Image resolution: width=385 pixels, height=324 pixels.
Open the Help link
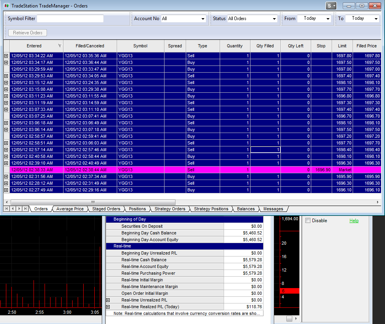tap(354, 221)
